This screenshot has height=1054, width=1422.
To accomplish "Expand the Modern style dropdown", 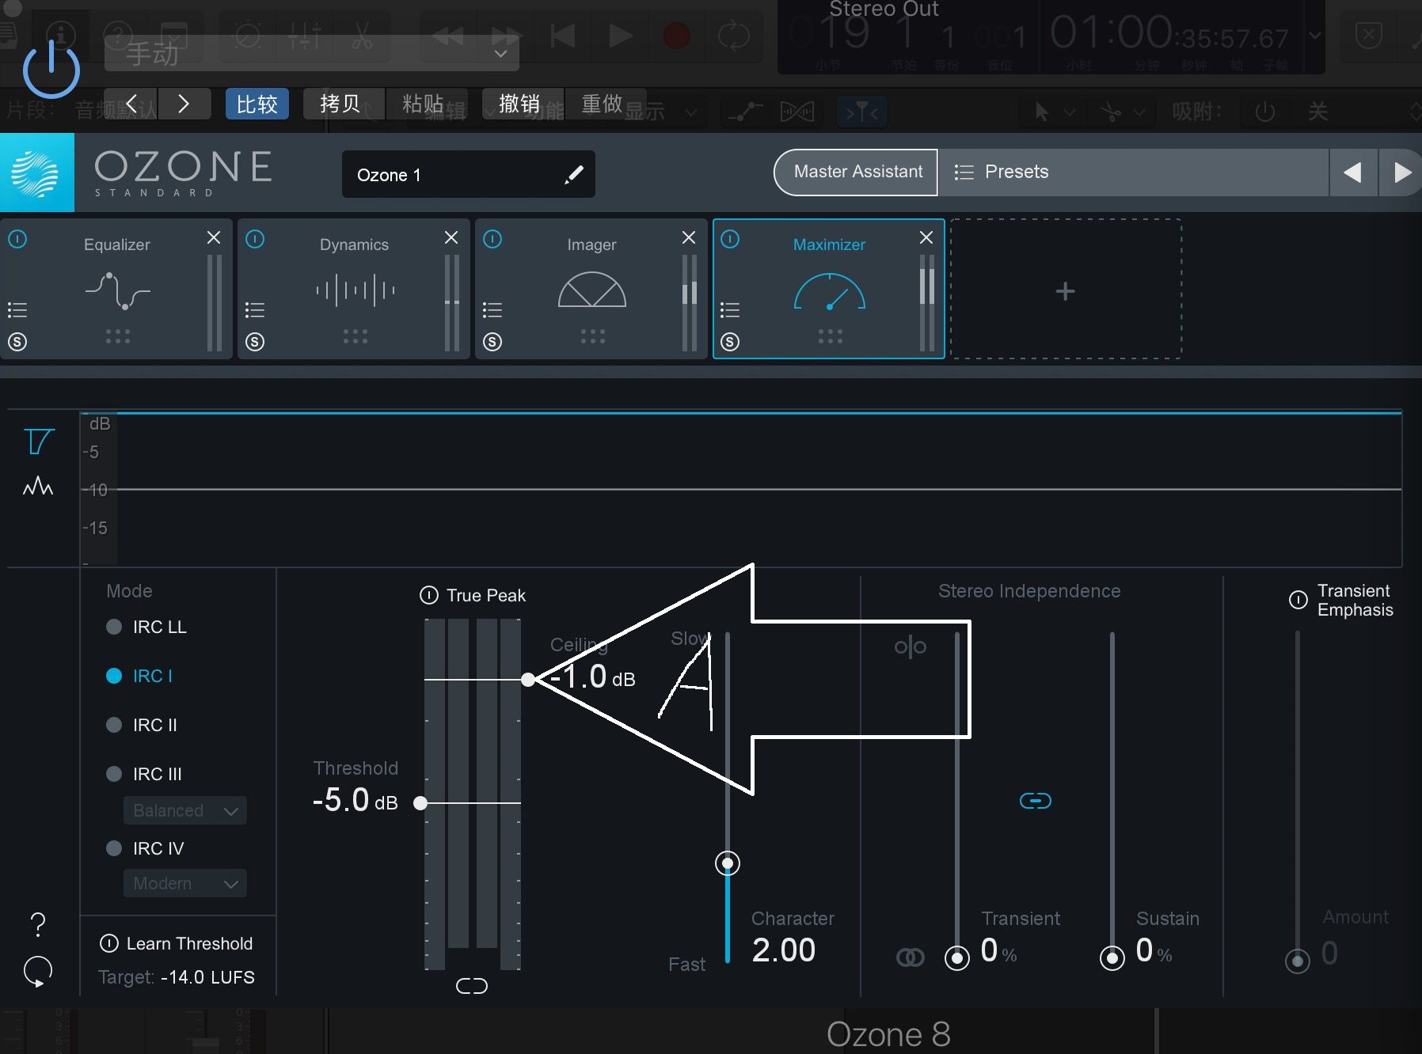I will 185,883.
